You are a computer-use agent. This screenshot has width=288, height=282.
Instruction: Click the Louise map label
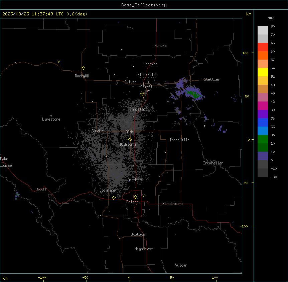pyautogui.click(x=6, y=165)
